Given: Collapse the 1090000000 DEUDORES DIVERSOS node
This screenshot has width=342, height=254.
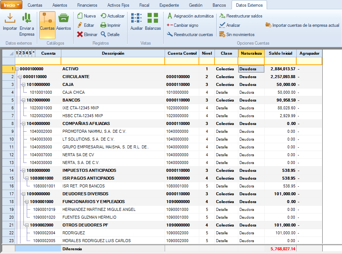Looking at the screenshot, I should (x=24, y=194).
